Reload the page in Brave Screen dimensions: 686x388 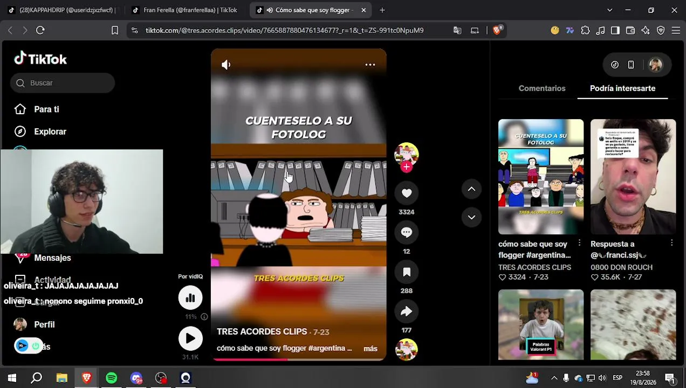click(40, 31)
